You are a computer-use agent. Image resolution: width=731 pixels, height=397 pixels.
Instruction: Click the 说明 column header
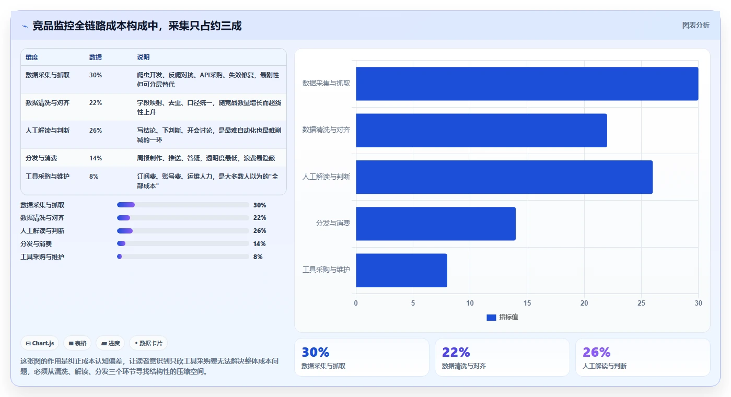pyautogui.click(x=143, y=57)
